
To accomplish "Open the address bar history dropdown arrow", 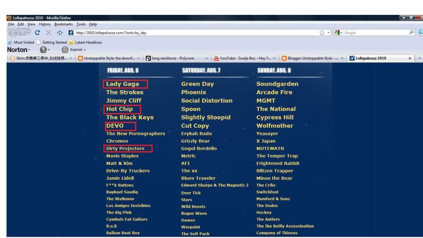I will coord(328,33).
